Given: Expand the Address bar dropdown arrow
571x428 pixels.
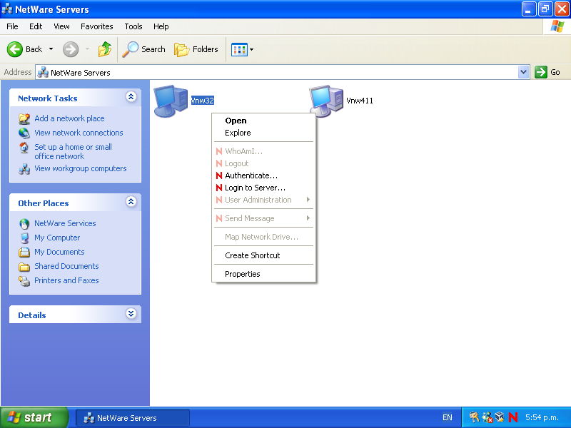Looking at the screenshot, I should pyautogui.click(x=523, y=72).
